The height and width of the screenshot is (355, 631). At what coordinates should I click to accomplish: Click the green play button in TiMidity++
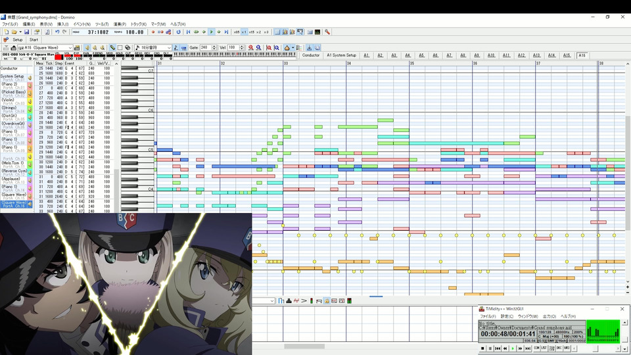click(513, 348)
